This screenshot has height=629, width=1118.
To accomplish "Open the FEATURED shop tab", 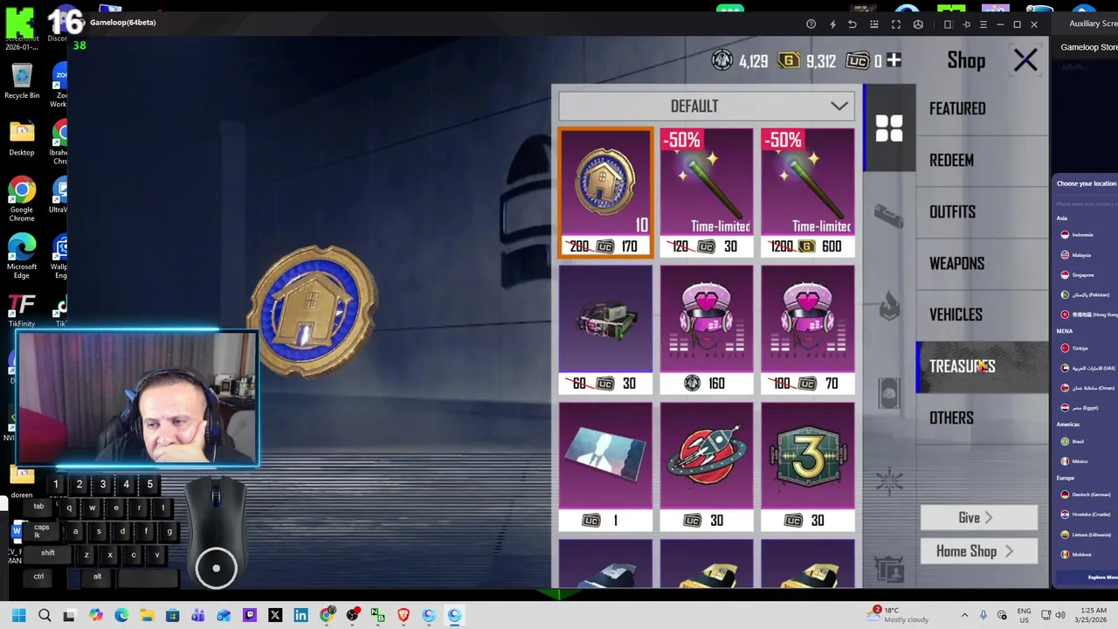I will (x=982, y=109).
